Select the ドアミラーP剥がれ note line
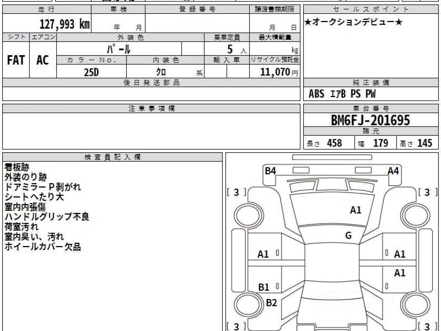 click(43, 187)
